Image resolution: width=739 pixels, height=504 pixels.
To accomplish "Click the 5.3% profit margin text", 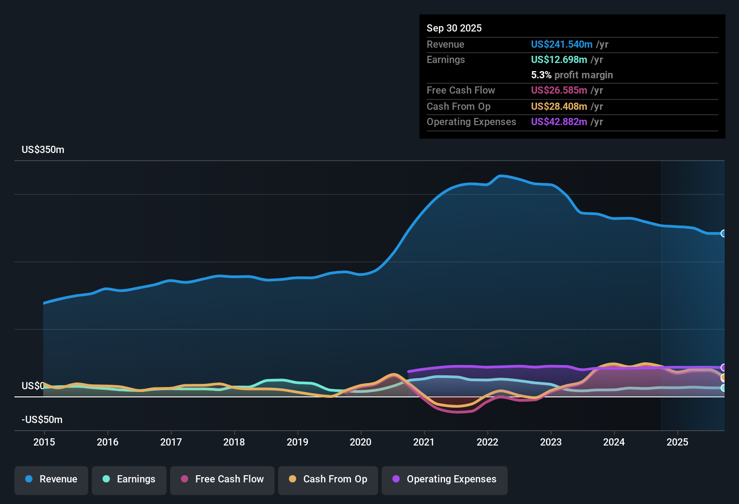I will (x=572, y=75).
